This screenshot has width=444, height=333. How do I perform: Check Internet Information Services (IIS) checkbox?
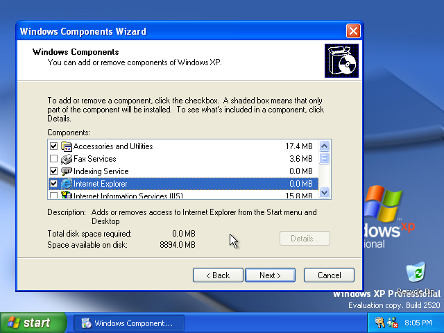(53, 195)
